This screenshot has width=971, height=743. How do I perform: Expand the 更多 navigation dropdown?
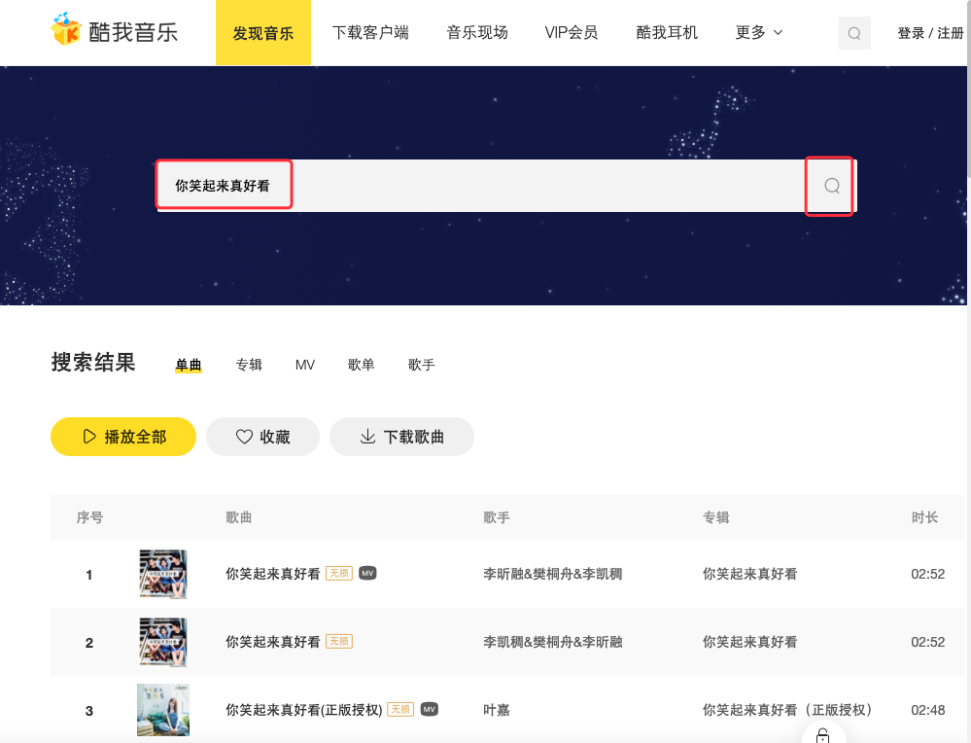point(759,31)
